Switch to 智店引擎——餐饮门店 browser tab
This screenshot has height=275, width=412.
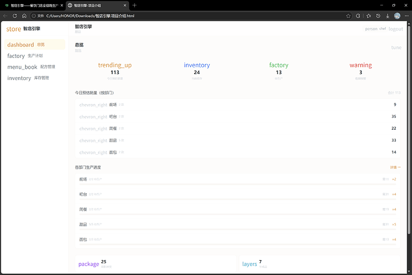coord(34,5)
